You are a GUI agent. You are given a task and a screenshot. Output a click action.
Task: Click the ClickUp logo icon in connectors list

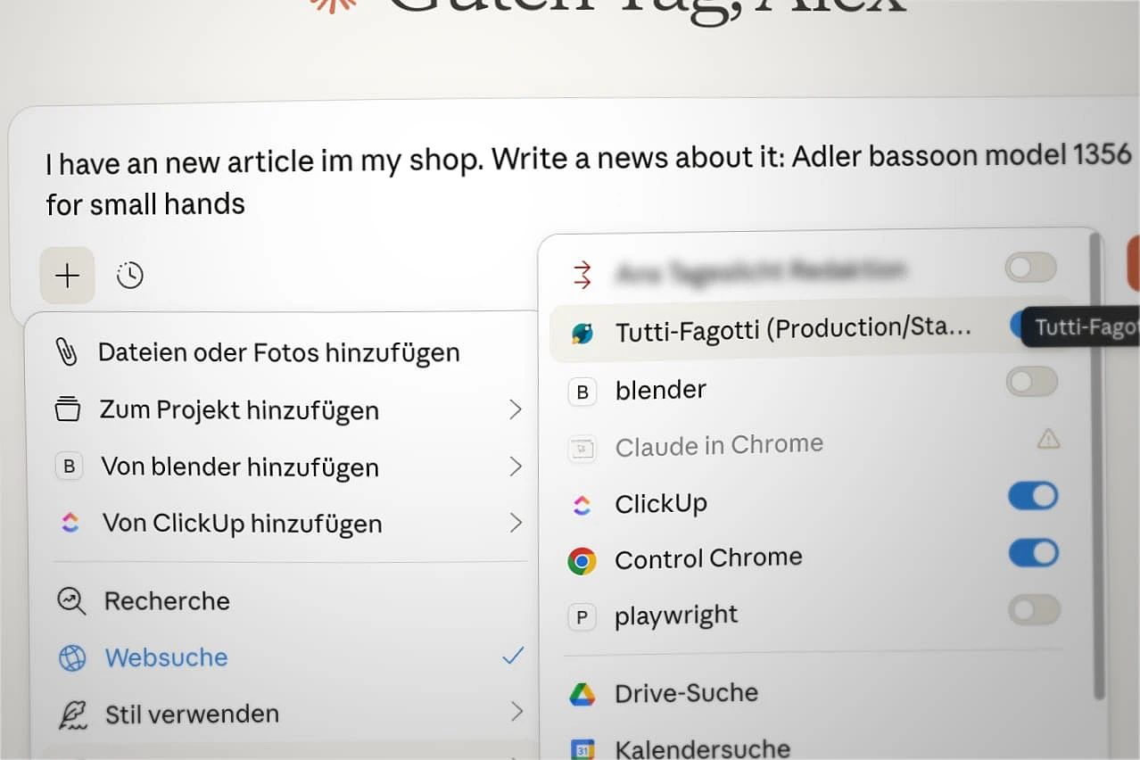581,505
